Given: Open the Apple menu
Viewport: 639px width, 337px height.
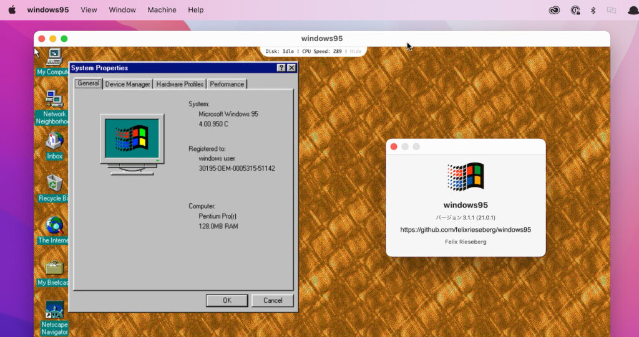Looking at the screenshot, I should 11,10.
